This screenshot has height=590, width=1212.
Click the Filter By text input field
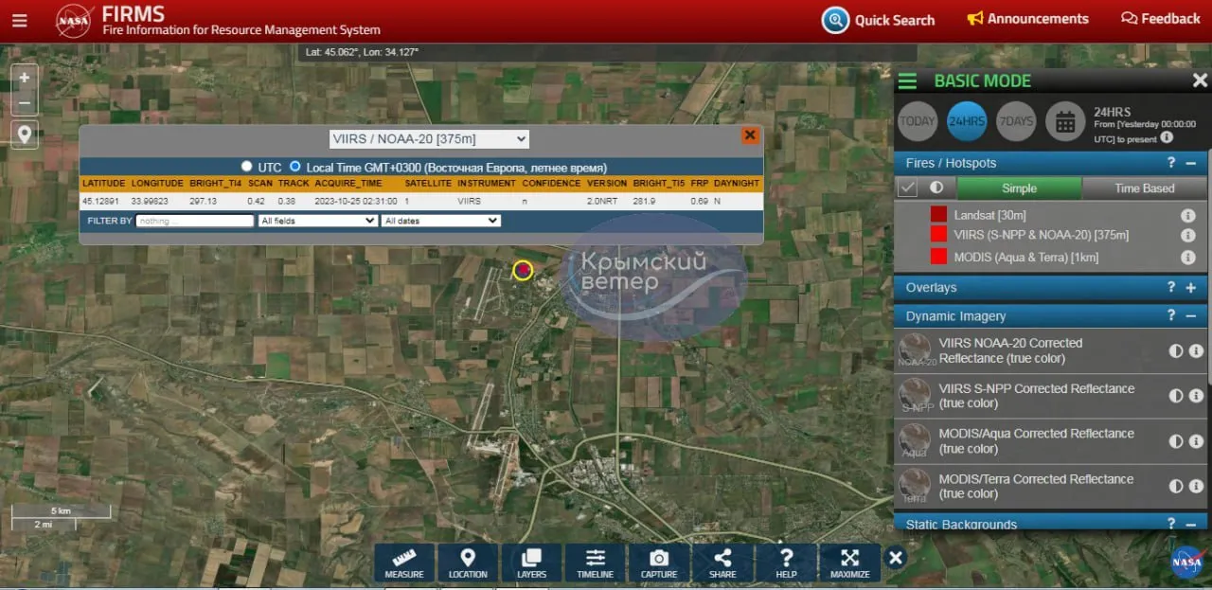pyautogui.click(x=195, y=221)
